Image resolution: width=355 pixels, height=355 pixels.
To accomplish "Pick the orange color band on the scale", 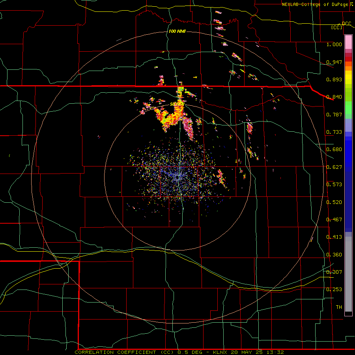I will coord(348,68).
